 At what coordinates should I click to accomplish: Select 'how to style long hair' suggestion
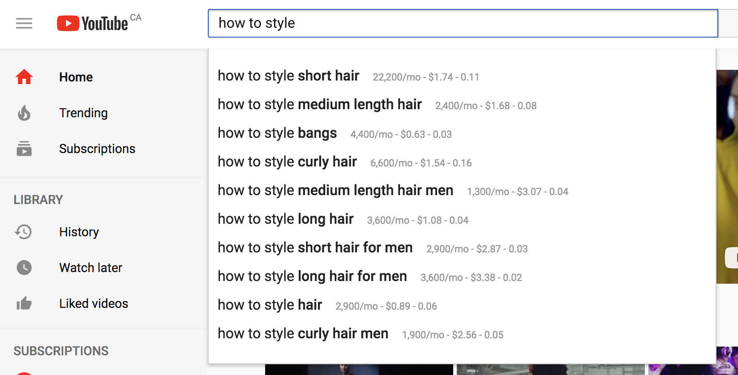point(285,219)
